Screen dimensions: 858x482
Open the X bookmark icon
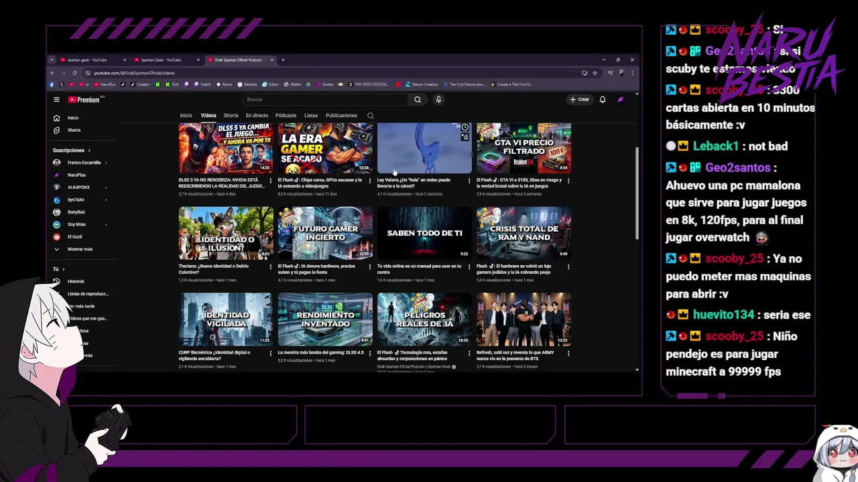pyautogui.click(x=62, y=84)
